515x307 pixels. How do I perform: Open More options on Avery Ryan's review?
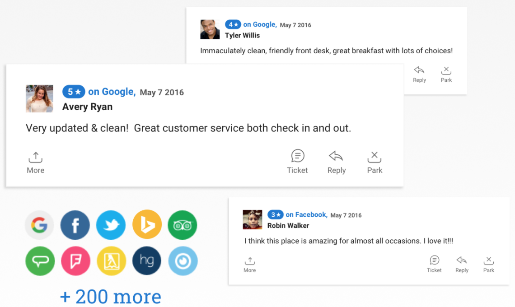coord(36,163)
